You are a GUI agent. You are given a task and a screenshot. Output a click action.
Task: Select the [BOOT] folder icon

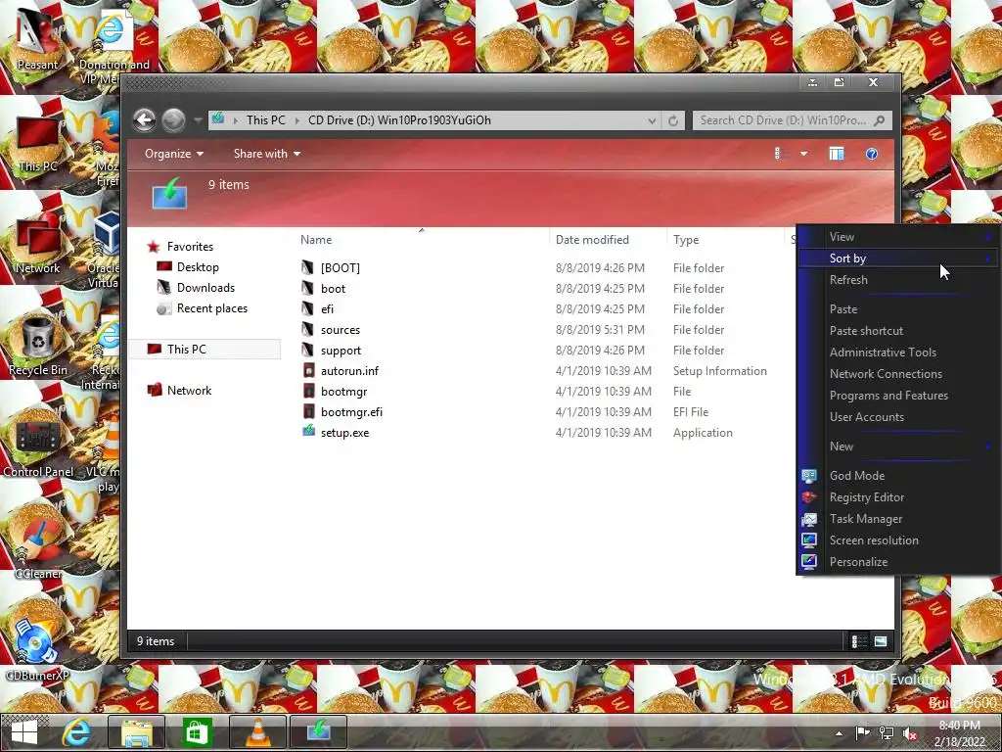(x=308, y=267)
